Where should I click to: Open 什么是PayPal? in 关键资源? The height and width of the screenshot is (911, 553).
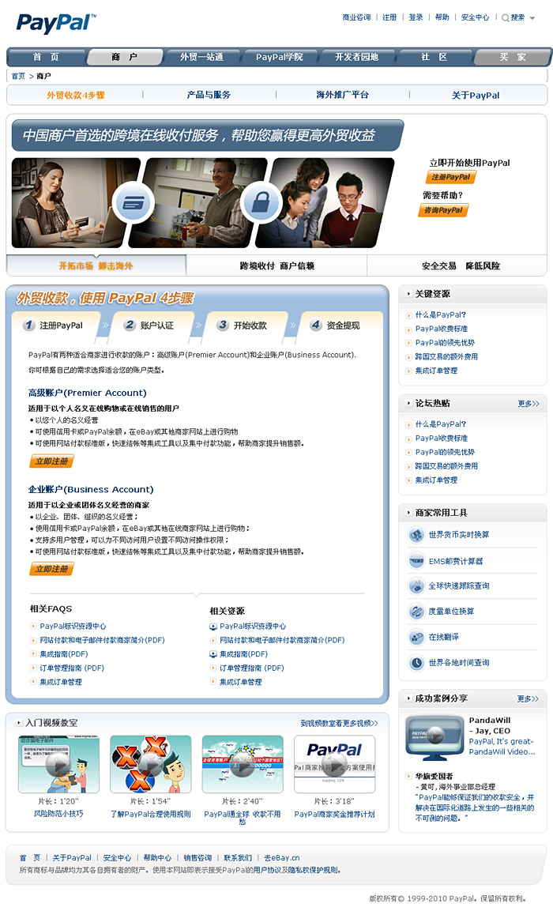coord(441,315)
